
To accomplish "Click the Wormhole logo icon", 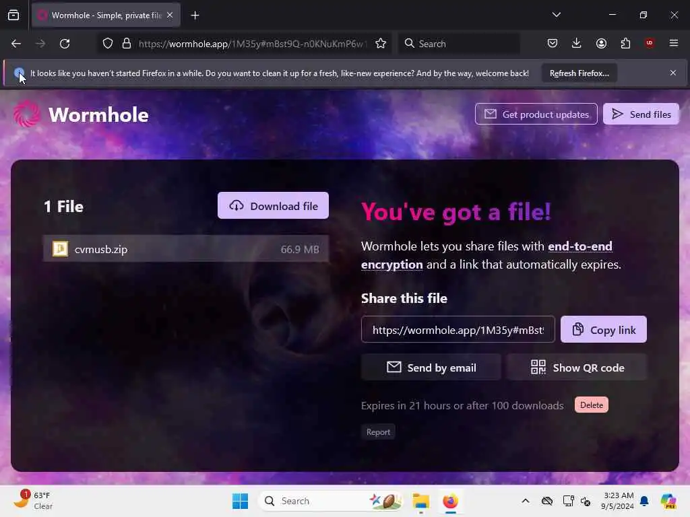I will [26, 114].
